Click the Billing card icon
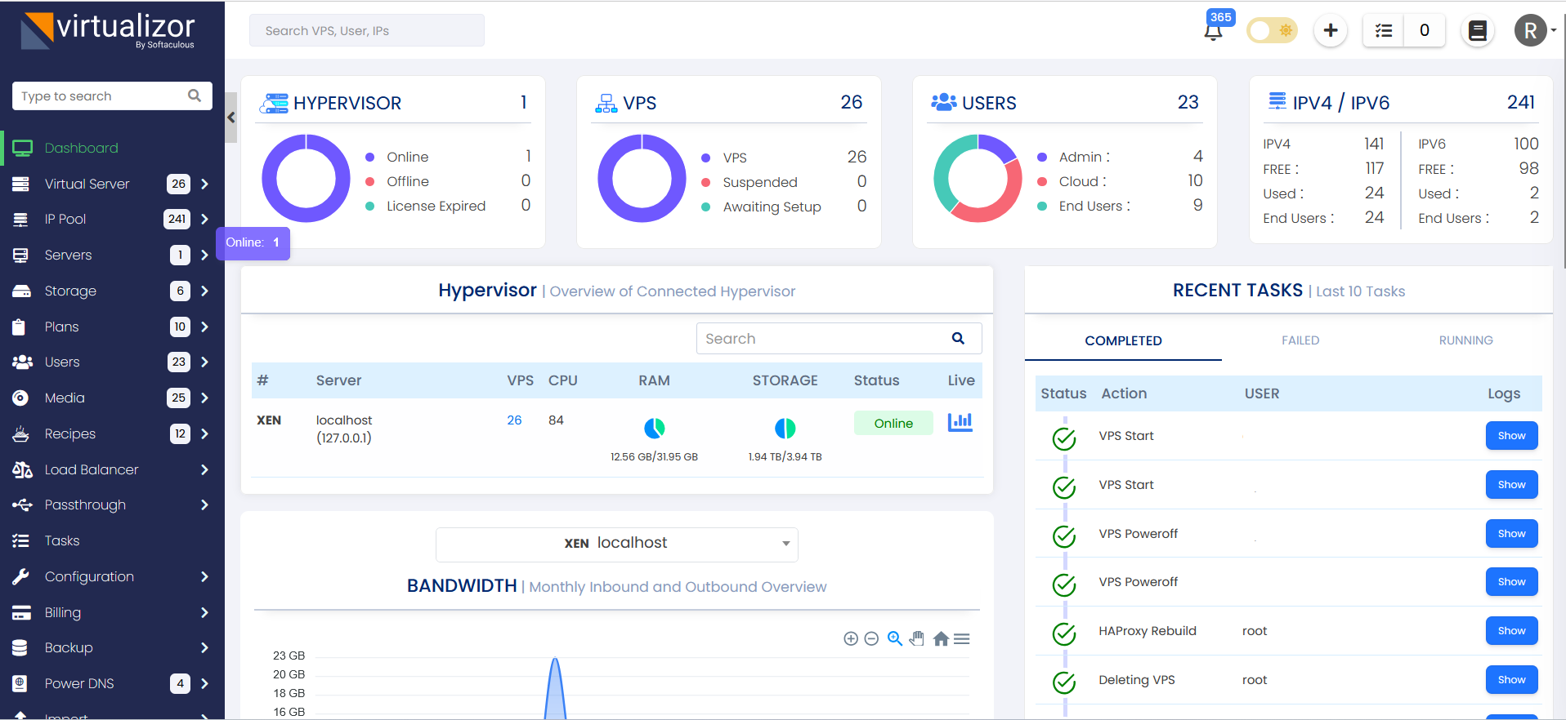The image size is (1566, 720). point(21,612)
